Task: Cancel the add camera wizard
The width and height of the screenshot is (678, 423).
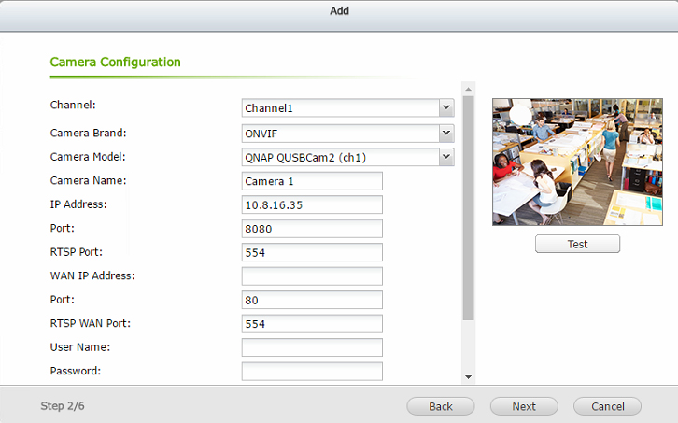Action: (608, 406)
